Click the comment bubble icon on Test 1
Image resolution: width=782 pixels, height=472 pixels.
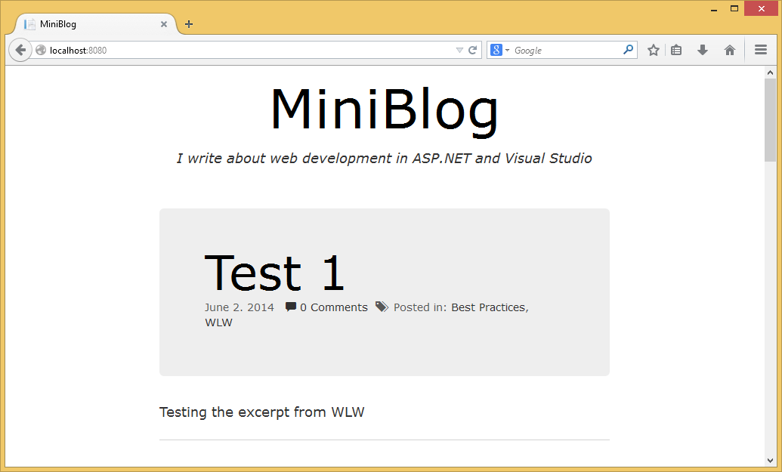click(x=290, y=307)
